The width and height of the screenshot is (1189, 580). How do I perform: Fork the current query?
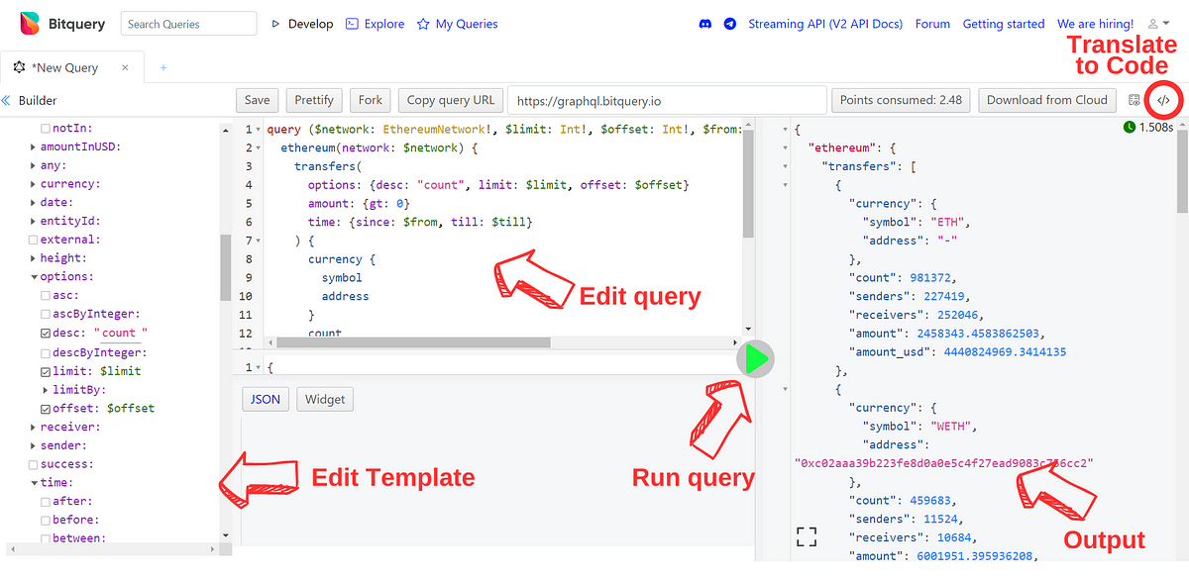click(x=371, y=100)
